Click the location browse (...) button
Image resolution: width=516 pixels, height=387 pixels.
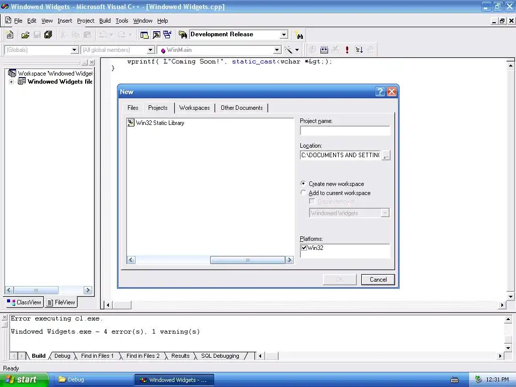386,155
